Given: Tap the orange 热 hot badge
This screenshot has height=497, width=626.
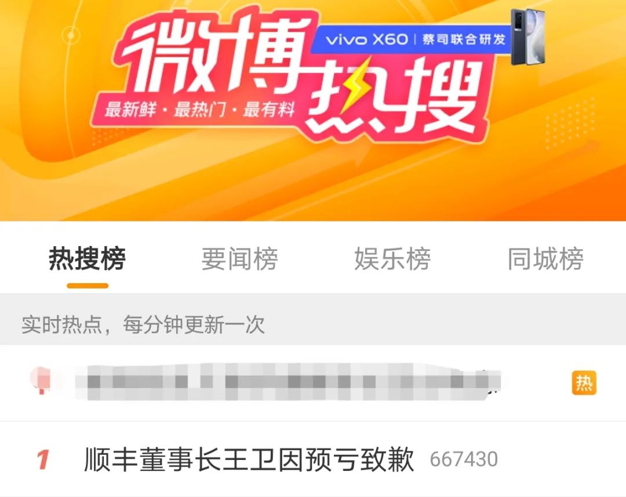Looking at the screenshot, I should (x=584, y=383).
